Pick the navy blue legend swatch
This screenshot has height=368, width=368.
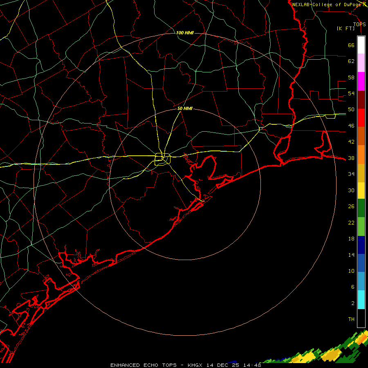(361, 245)
